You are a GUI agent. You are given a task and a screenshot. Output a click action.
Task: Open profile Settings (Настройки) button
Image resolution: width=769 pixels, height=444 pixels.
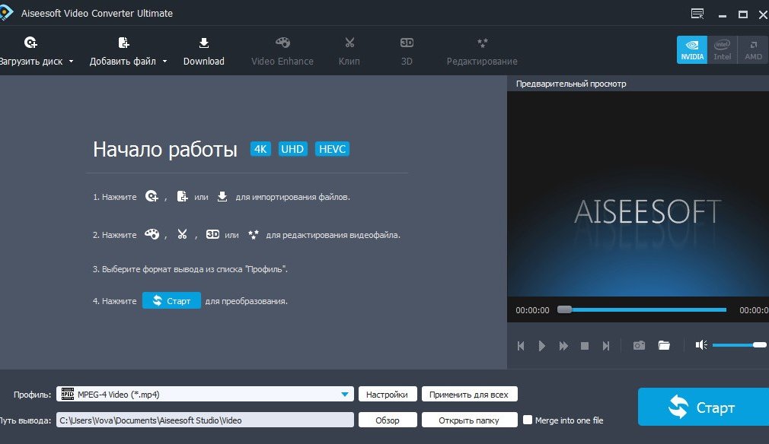point(388,394)
